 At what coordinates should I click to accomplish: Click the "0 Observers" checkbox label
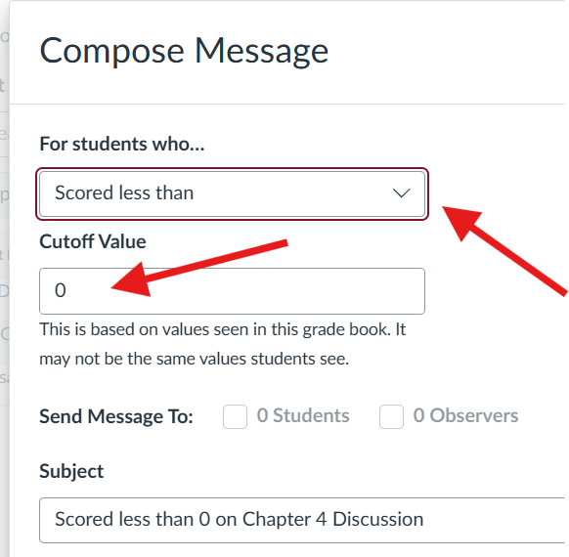[465, 415]
